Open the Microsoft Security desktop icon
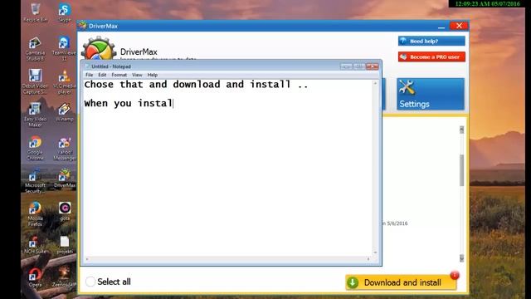This screenshot has height=299, width=531. 35,181
